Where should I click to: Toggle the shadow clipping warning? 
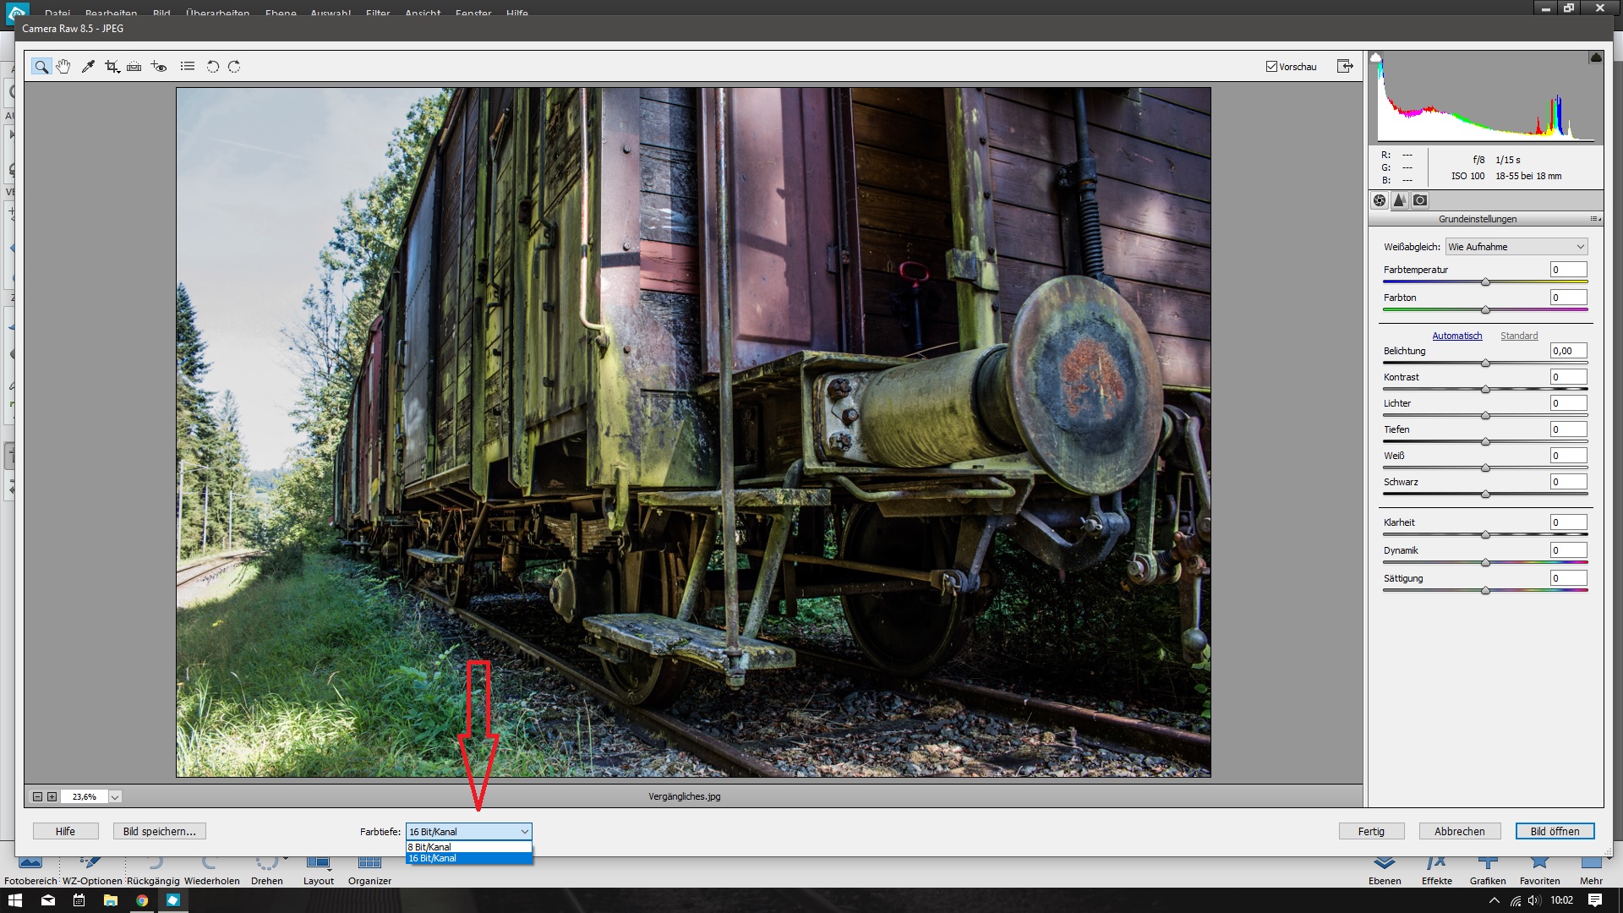pos(1376,57)
